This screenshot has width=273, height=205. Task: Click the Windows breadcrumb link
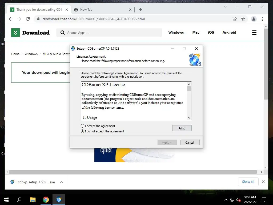click(x=31, y=54)
